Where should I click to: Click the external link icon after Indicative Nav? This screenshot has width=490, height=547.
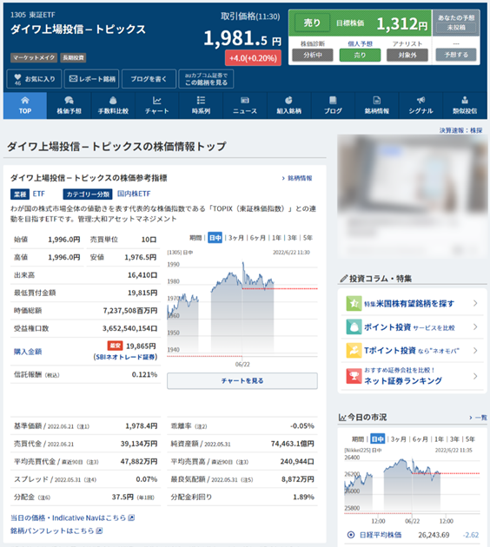coord(131,517)
